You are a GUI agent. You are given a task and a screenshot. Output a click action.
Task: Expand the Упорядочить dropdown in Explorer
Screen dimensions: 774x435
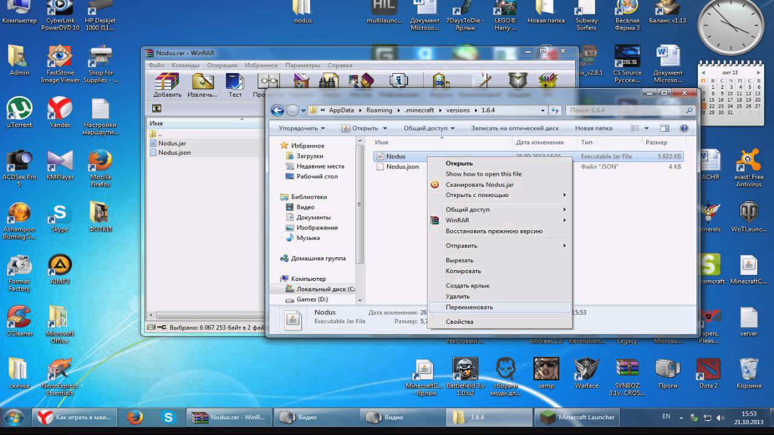pyautogui.click(x=302, y=128)
